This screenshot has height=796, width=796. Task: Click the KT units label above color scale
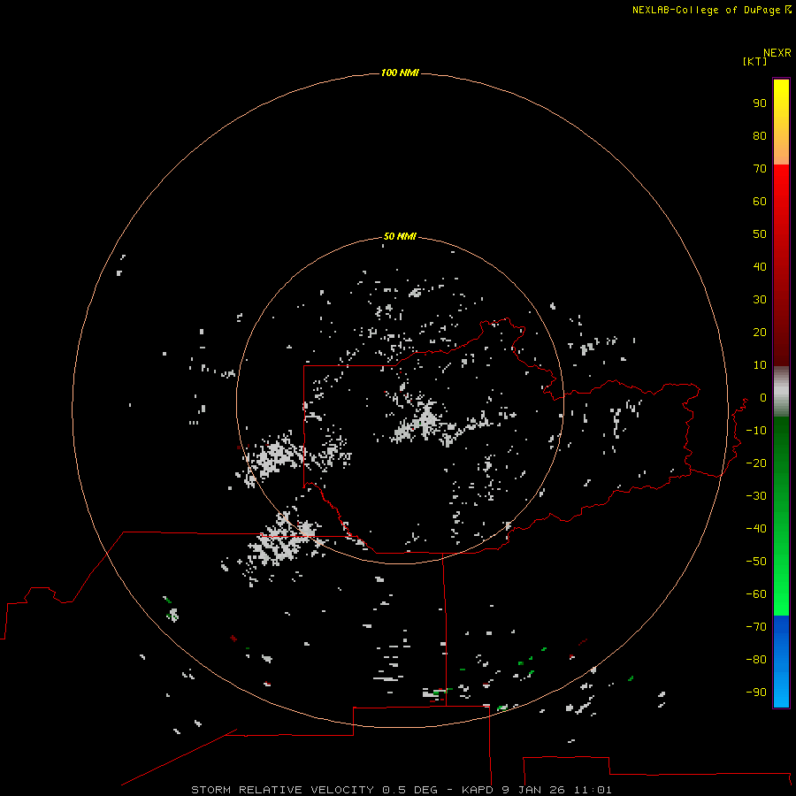pyautogui.click(x=754, y=62)
